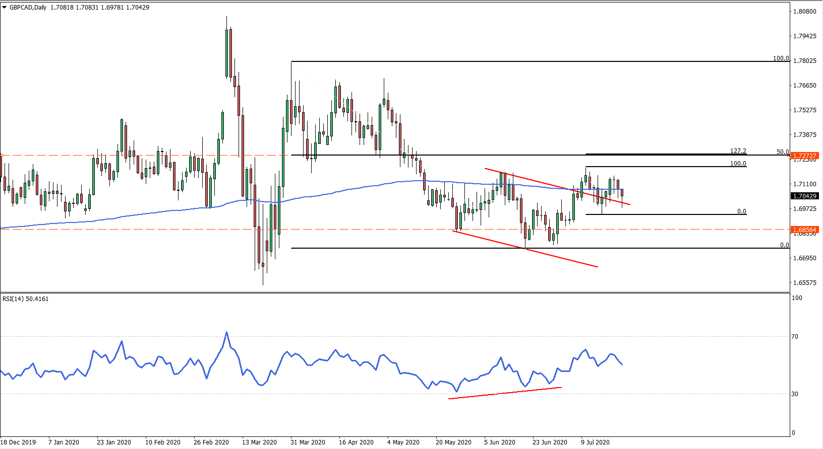This screenshot has height=449, width=823.
Task: Click the RSI scale value 30
Action: 795,394
